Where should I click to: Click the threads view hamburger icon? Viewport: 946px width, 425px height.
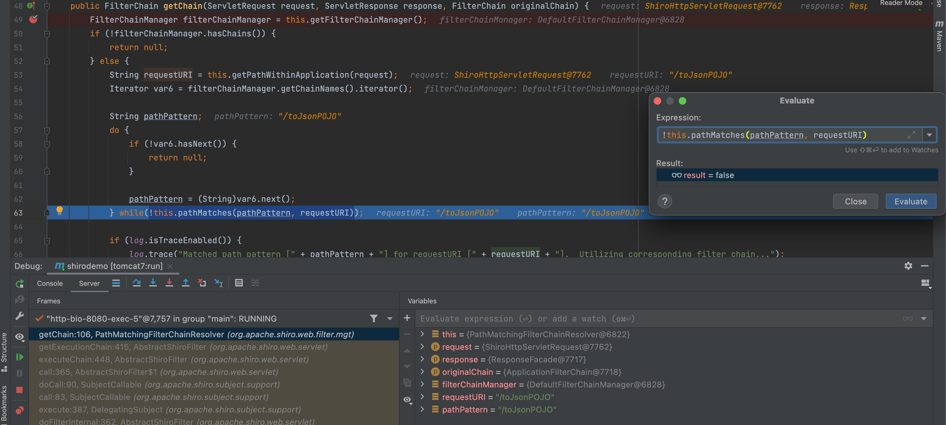pyautogui.click(x=116, y=283)
